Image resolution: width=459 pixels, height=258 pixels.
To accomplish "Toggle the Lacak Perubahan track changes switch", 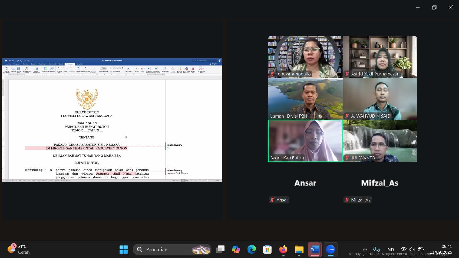I will [103, 69].
